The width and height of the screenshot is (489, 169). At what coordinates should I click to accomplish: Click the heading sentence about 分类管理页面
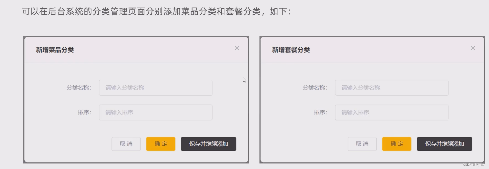tap(157, 11)
